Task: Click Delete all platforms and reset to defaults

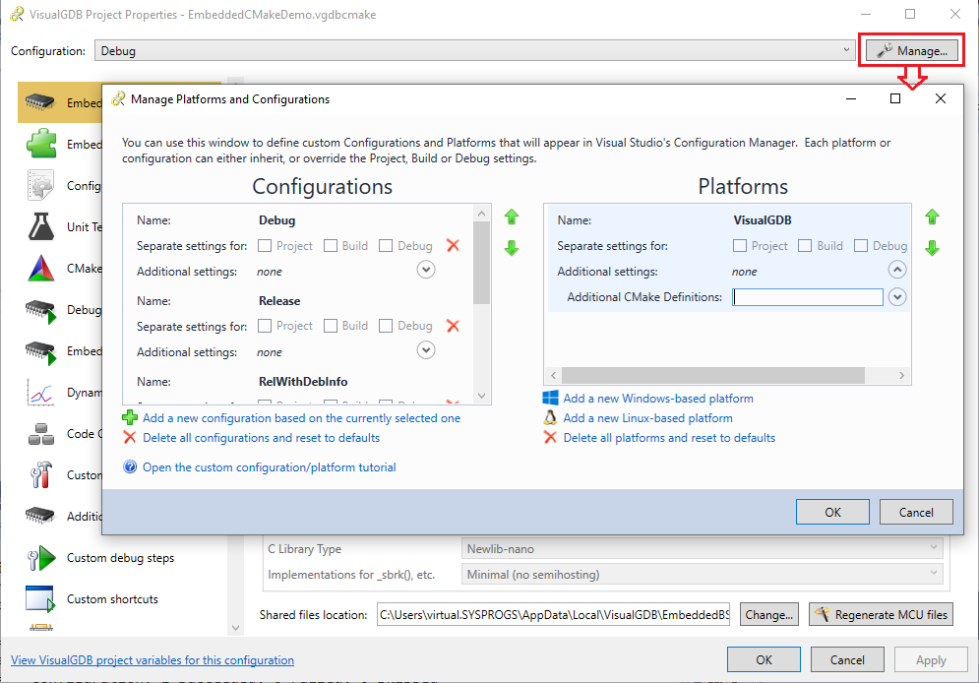Action: [x=669, y=438]
